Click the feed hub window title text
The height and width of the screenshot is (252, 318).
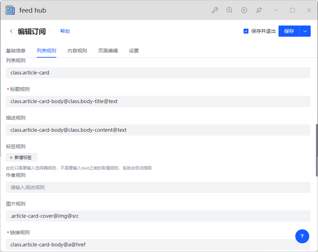tap(32, 10)
